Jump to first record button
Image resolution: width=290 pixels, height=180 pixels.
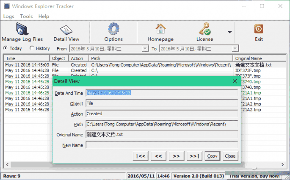[x=141, y=156]
